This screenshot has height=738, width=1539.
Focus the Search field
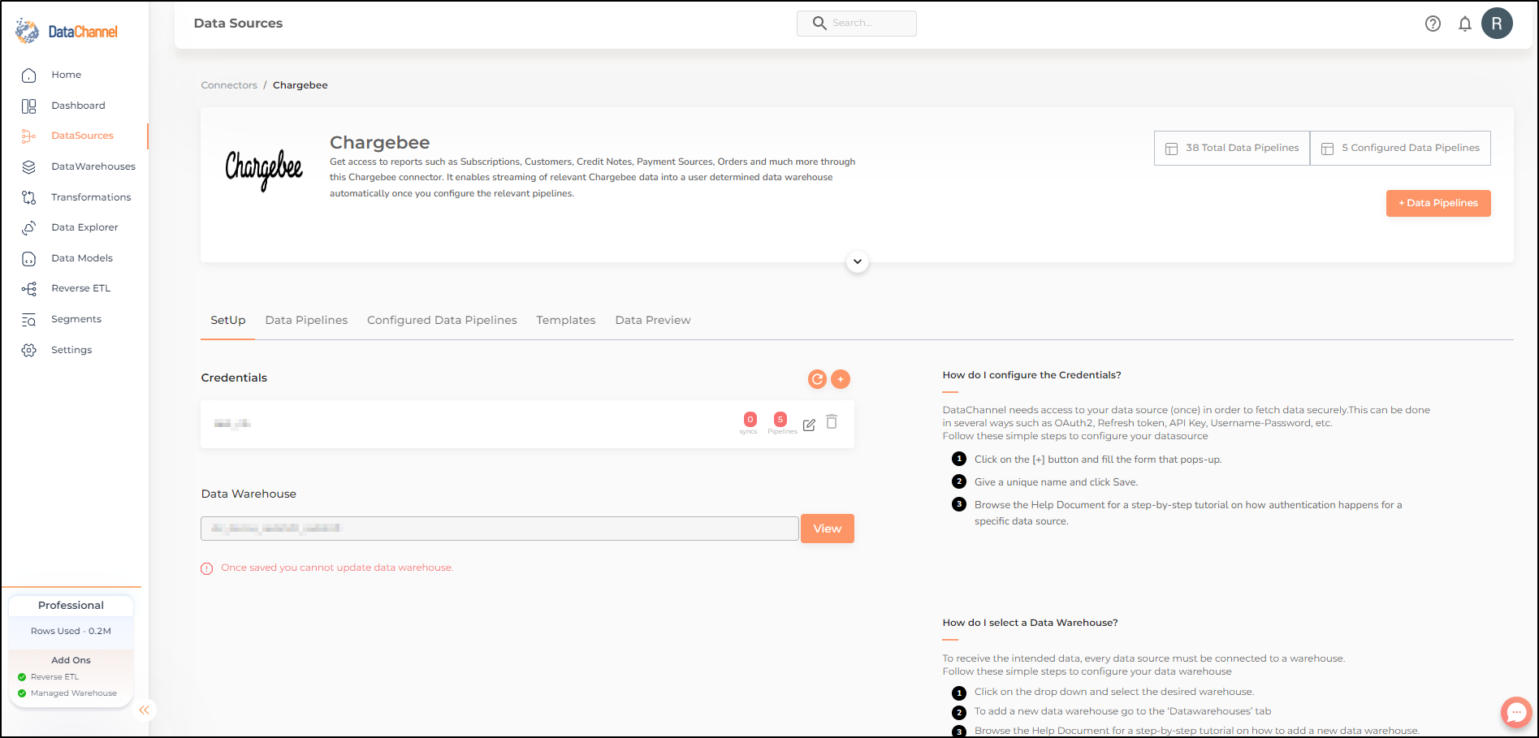[x=857, y=24]
